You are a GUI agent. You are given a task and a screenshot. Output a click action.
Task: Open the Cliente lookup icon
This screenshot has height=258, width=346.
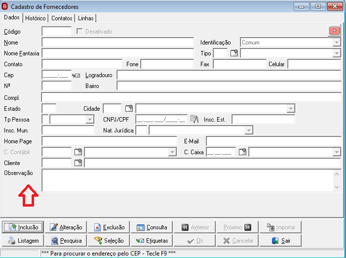tap(78, 163)
